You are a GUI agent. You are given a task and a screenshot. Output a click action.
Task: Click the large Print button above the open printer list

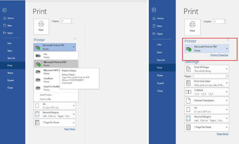coord(41,26)
